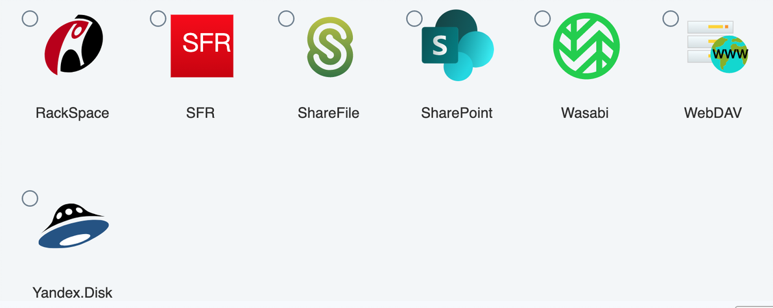Check the Yandex.Disk radio button
The height and width of the screenshot is (308, 773).
pos(30,198)
